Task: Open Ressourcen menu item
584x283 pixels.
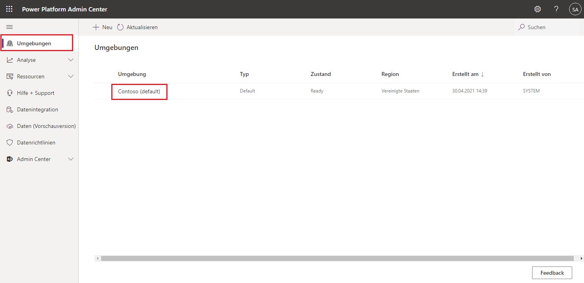Action: click(x=39, y=76)
